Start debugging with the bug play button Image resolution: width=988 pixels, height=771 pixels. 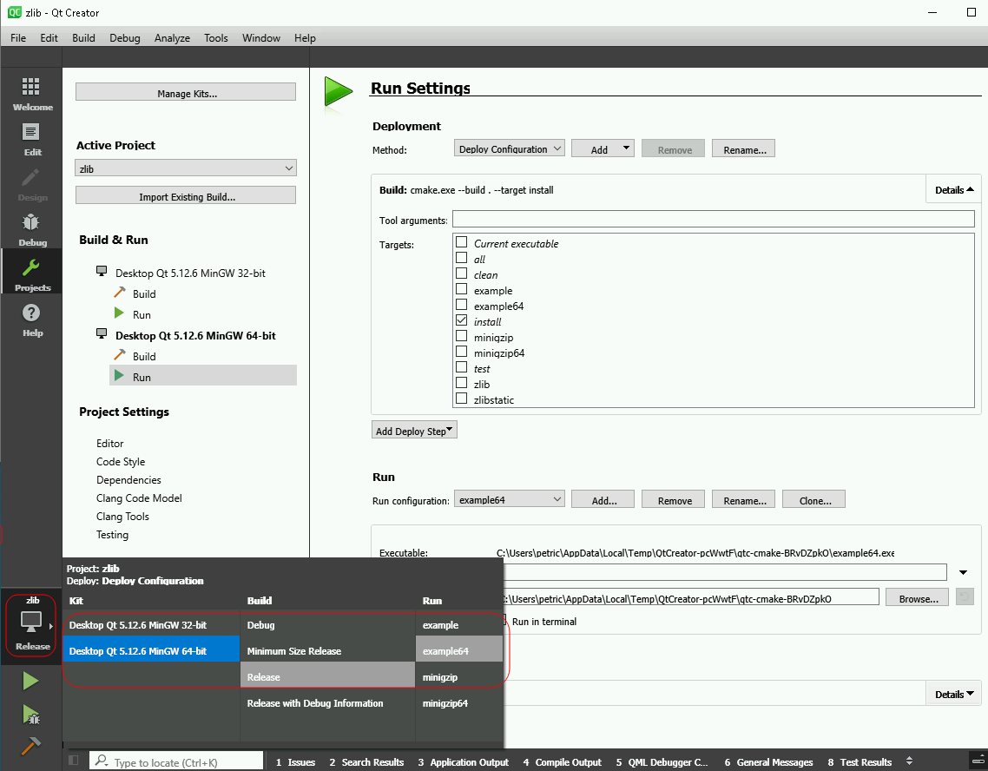tap(30, 715)
